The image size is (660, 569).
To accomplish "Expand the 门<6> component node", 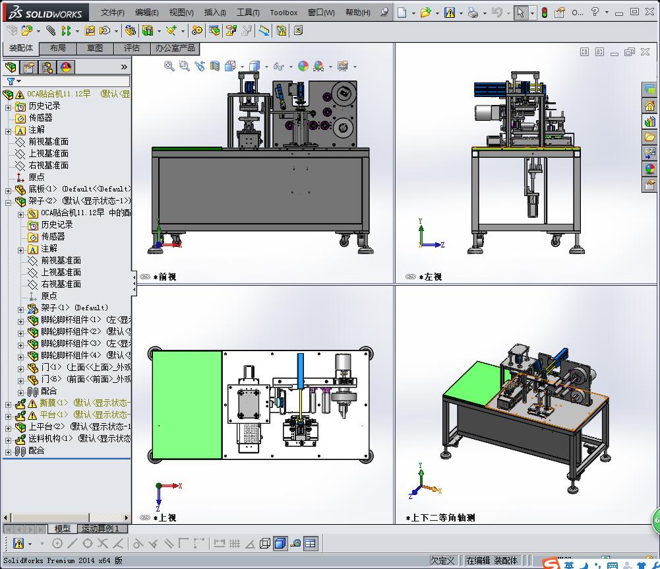I will coord(20,381).
